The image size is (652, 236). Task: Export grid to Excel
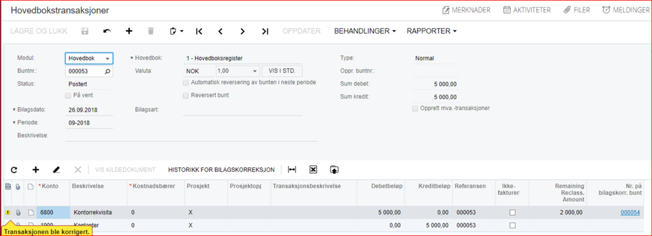[x=314, y=170]
